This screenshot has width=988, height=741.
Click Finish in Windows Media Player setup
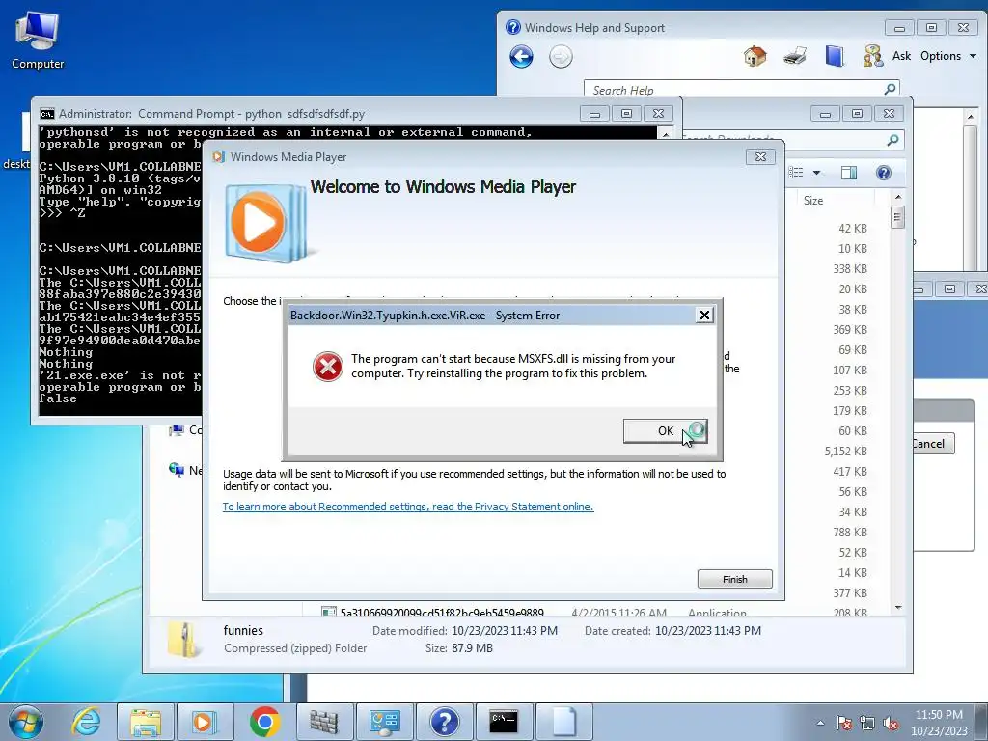point(734,579)
